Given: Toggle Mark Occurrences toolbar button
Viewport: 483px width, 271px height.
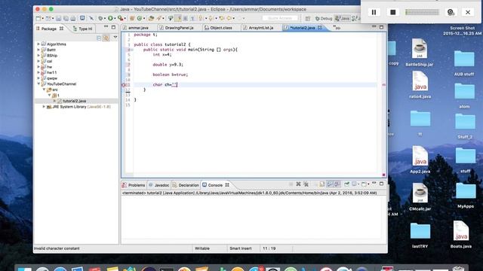Looking at the screenshot, I should tap(178, 18).
